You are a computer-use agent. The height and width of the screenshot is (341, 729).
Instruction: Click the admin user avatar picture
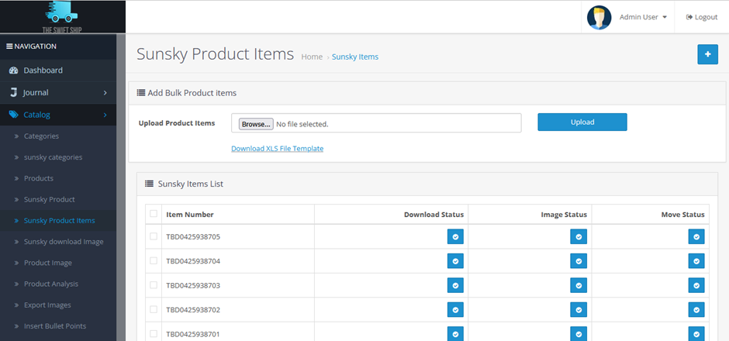point(599,17)
